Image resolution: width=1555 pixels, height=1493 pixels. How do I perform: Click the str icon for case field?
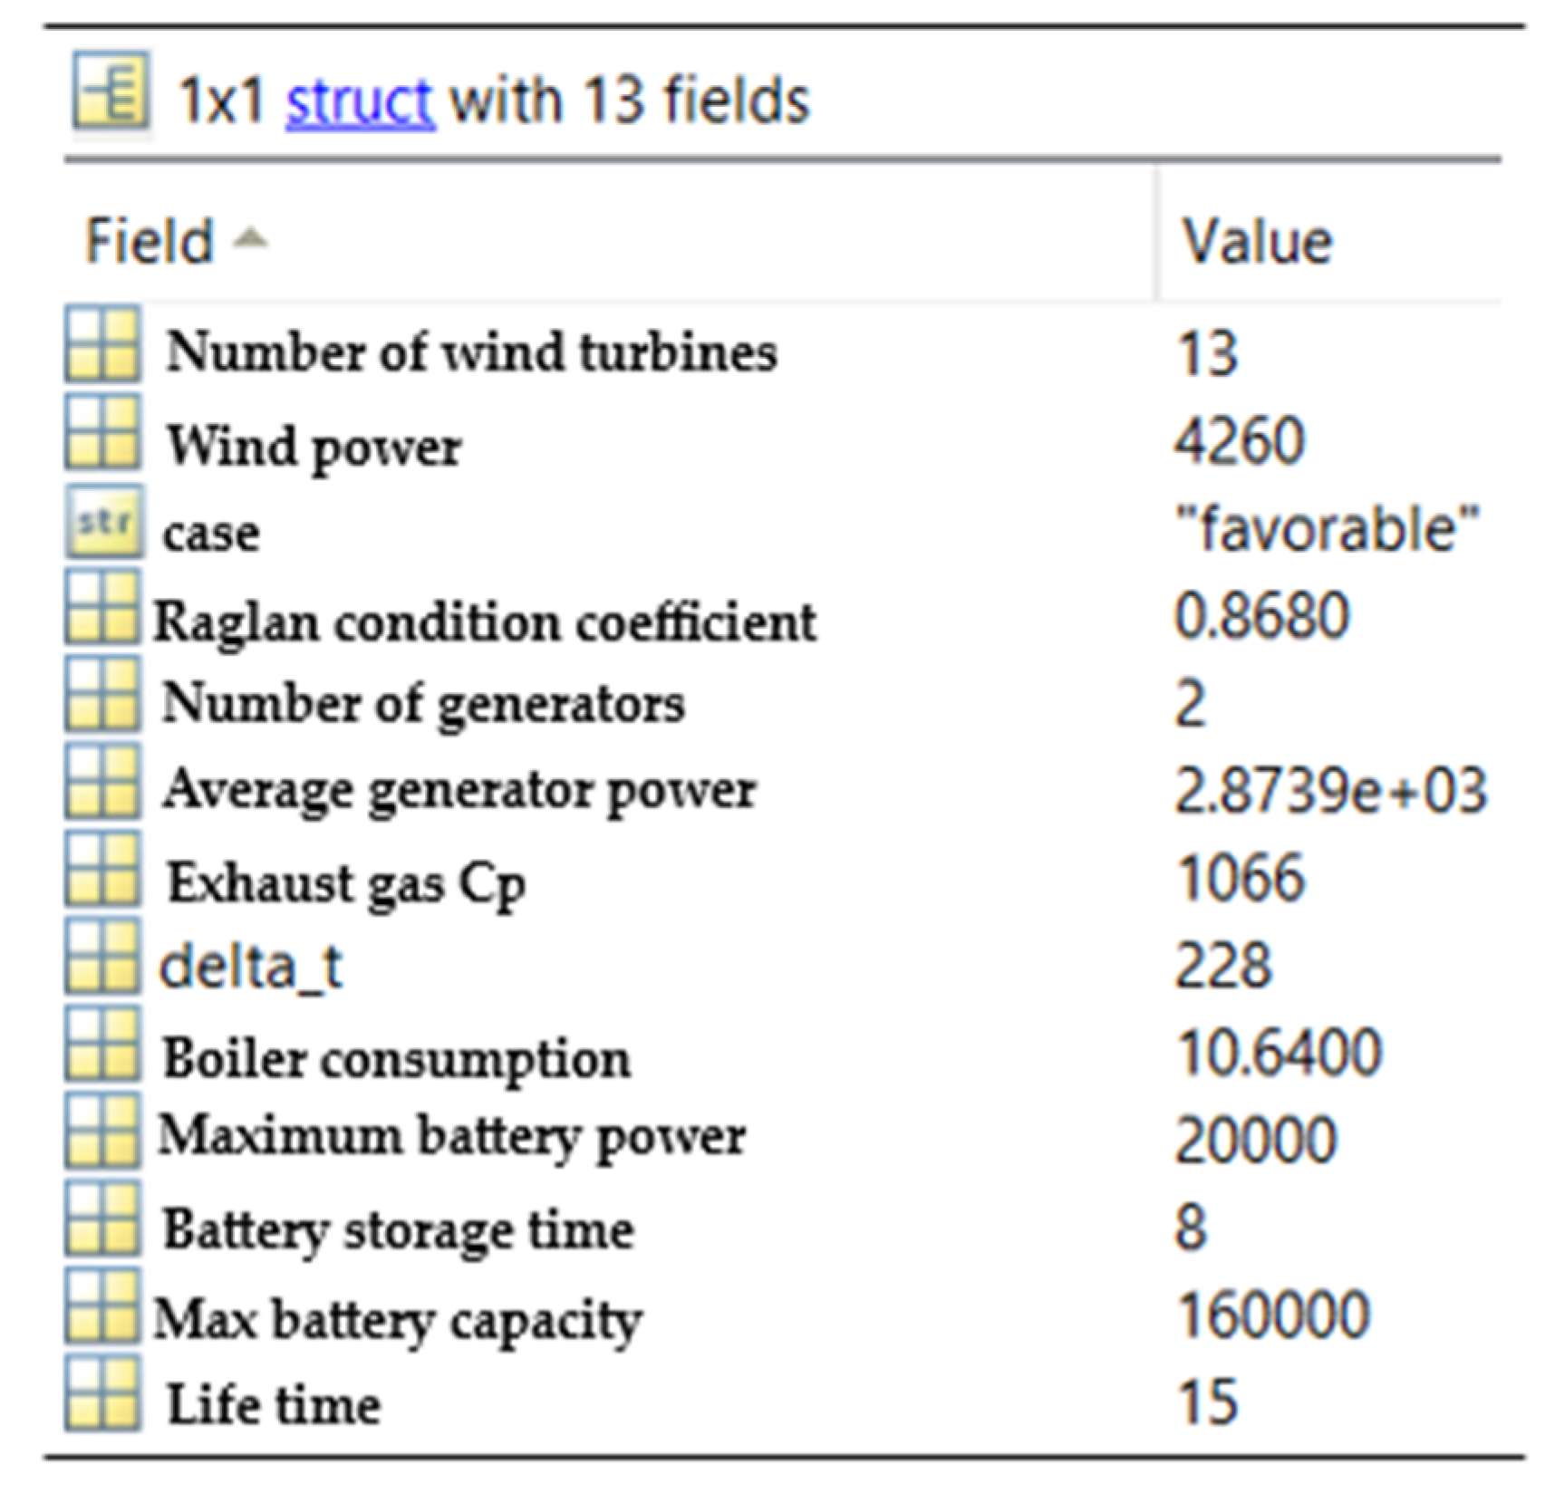[103, 520]
